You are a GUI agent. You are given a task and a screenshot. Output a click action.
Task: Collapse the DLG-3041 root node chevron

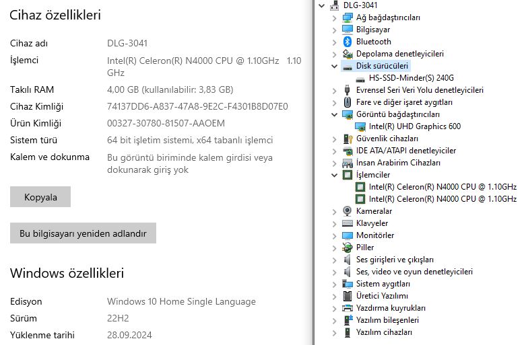coord(322,5)
